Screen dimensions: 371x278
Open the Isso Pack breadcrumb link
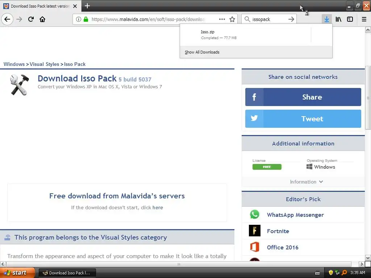[x=75, y=64]
